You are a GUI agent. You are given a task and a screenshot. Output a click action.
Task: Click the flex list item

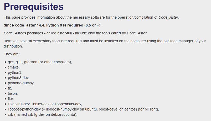click(11, 99)
